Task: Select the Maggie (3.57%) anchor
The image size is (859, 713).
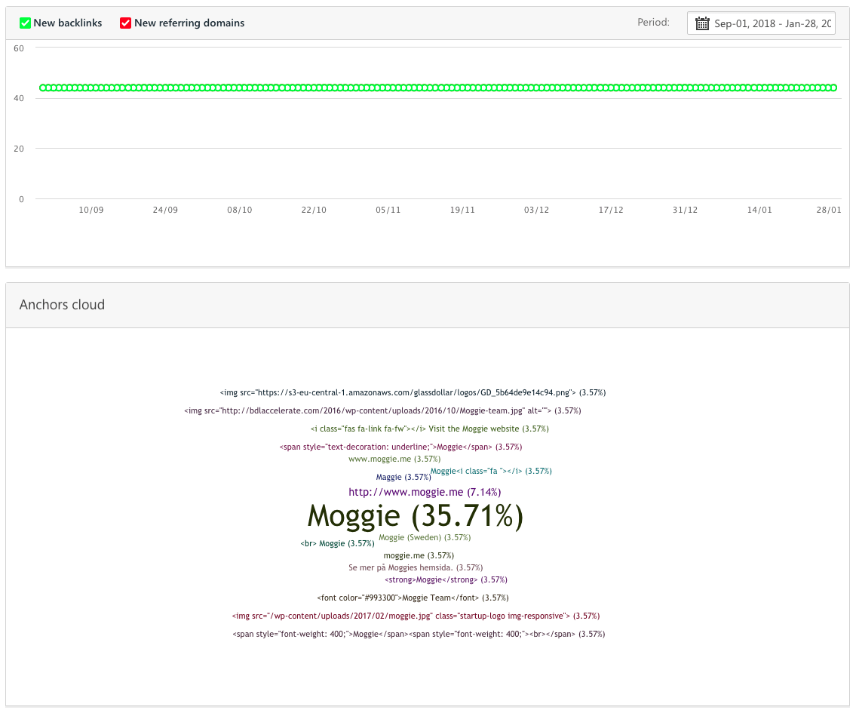Action: (x=403, y=478)
